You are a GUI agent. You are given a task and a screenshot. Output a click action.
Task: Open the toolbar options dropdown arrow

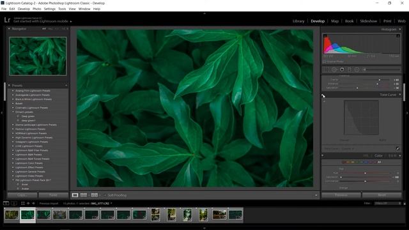(x=316, y=195)
